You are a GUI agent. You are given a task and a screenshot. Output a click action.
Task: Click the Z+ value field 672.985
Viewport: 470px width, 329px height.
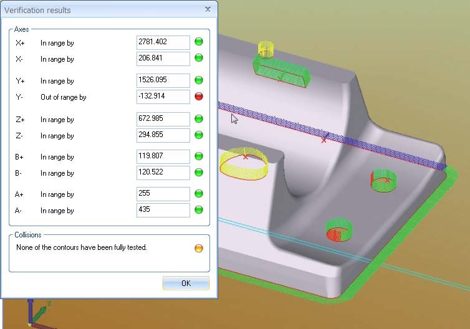coord(163,119)
